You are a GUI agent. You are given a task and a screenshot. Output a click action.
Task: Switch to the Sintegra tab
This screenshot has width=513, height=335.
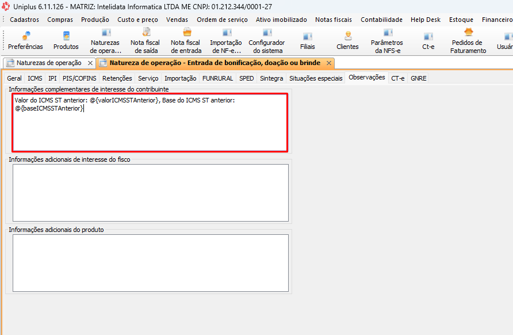(271, 78)
